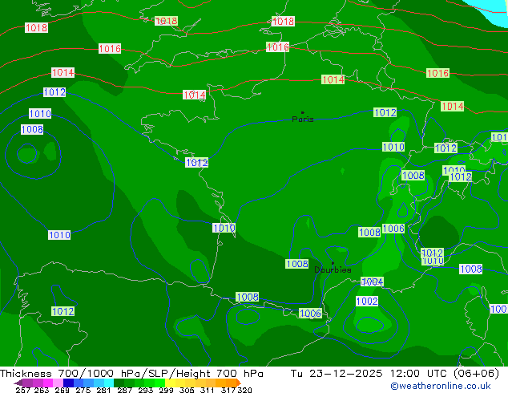Screen dimensions: 508x393
Task: Click the legend value 269
Action: pos(62,390)
